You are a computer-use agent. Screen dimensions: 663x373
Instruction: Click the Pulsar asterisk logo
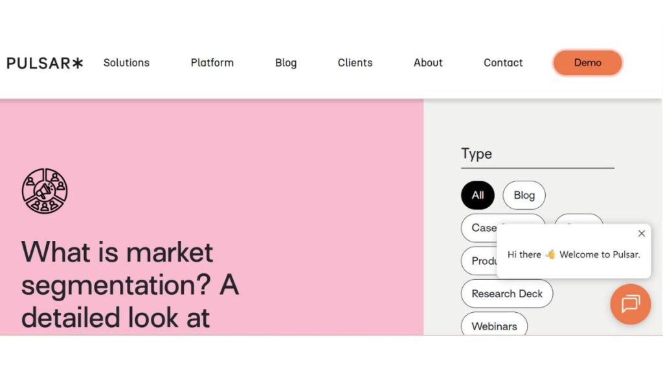44,62
